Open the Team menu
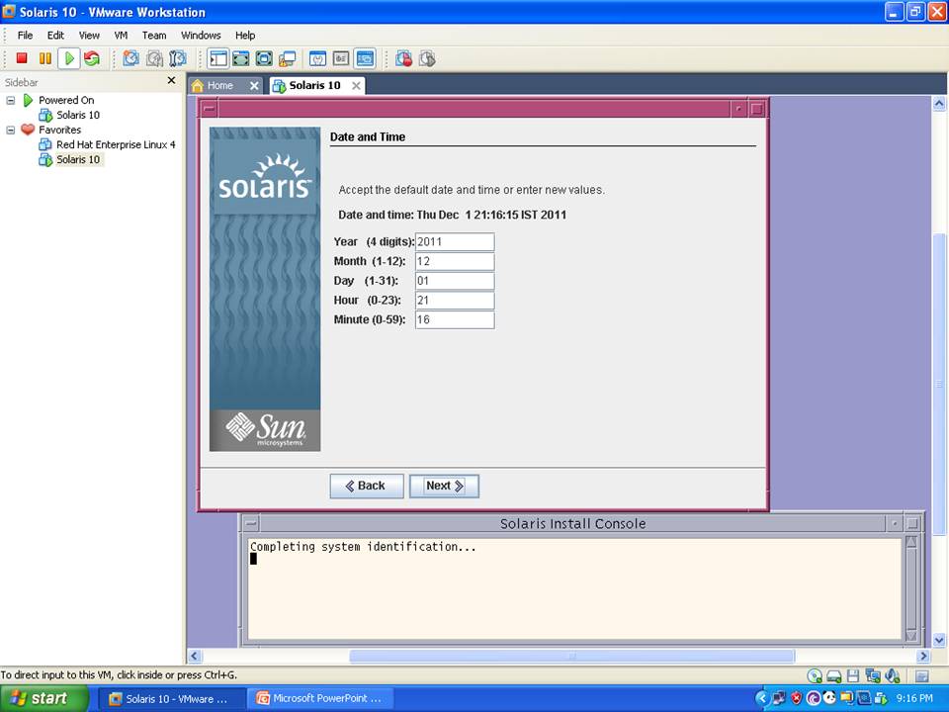This screenshot has width=949, height=712. coord(154,36)
